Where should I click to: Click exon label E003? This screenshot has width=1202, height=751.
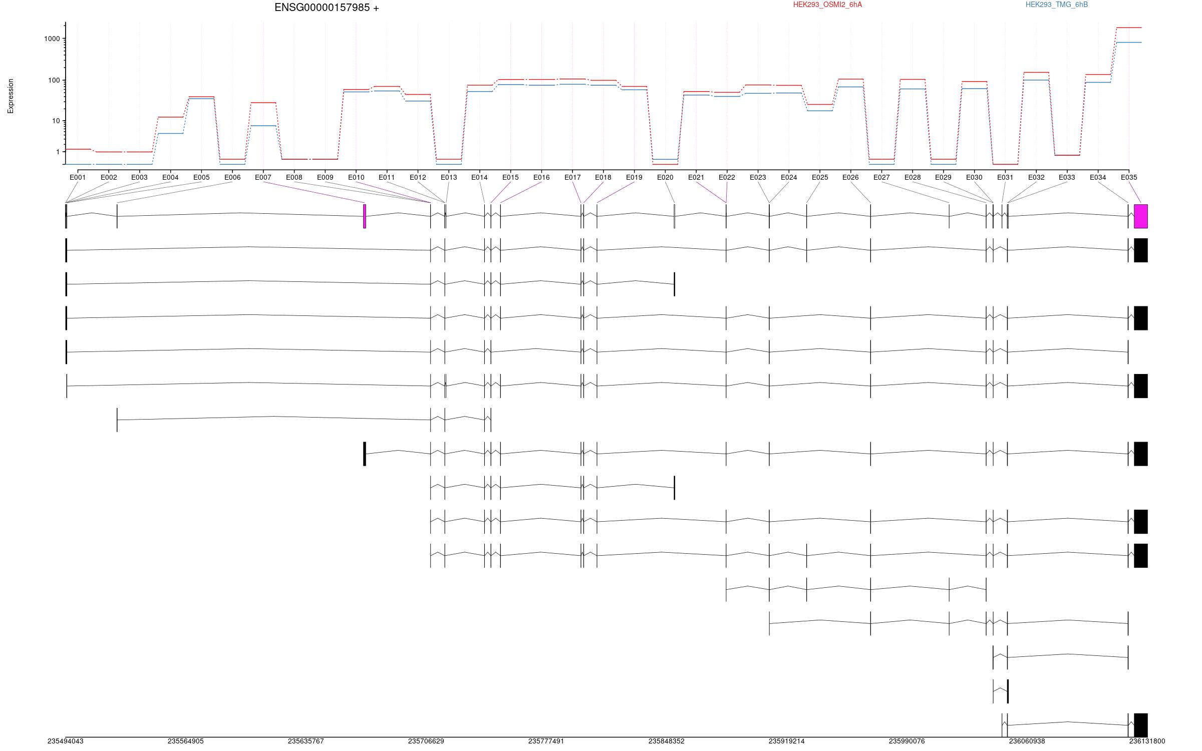coord(139,177)
